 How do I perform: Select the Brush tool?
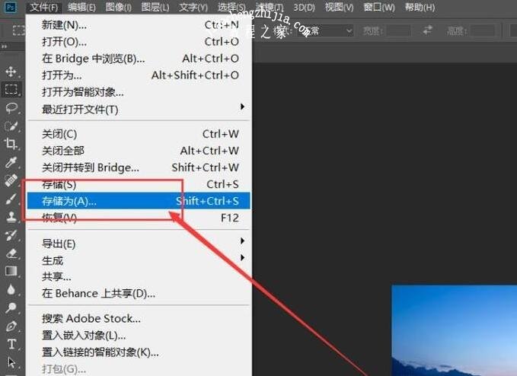coord(11,199)
